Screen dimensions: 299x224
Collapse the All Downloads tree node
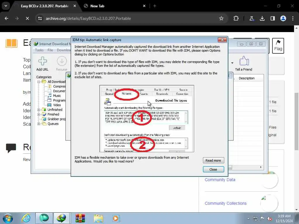pos(39,82)
